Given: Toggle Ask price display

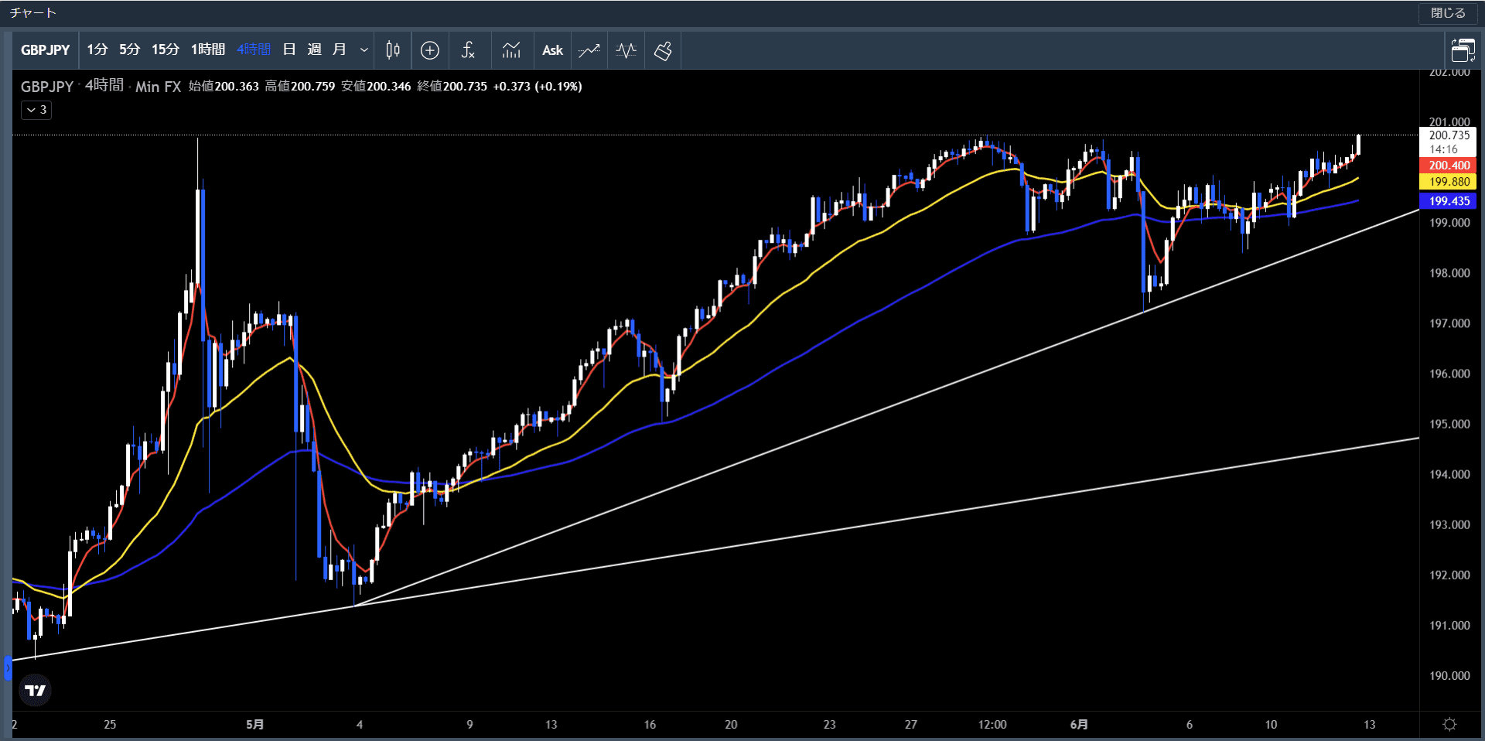Looking at the screenshot, I should (x=552, y=50).
